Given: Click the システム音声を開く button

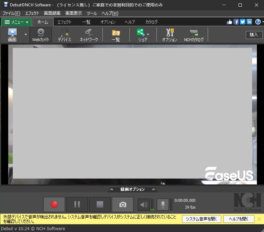Looking at the screenshot, I should click(x=201, y=219).
